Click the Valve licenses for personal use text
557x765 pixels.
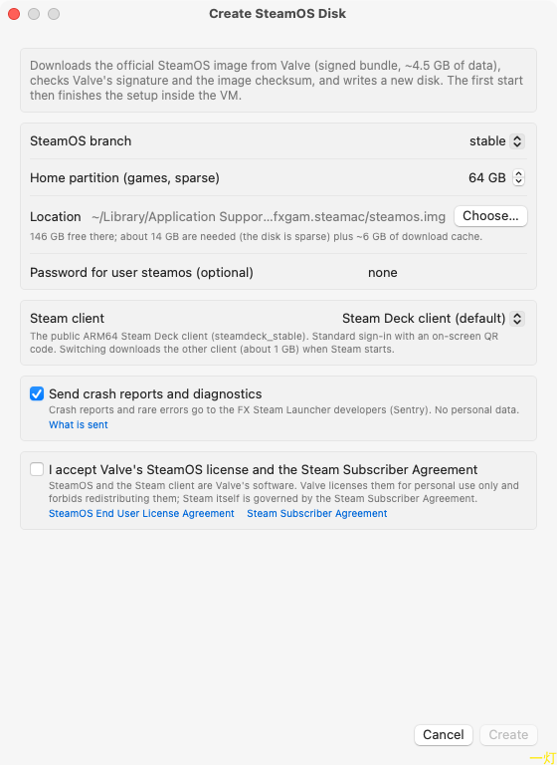(283, 492)
